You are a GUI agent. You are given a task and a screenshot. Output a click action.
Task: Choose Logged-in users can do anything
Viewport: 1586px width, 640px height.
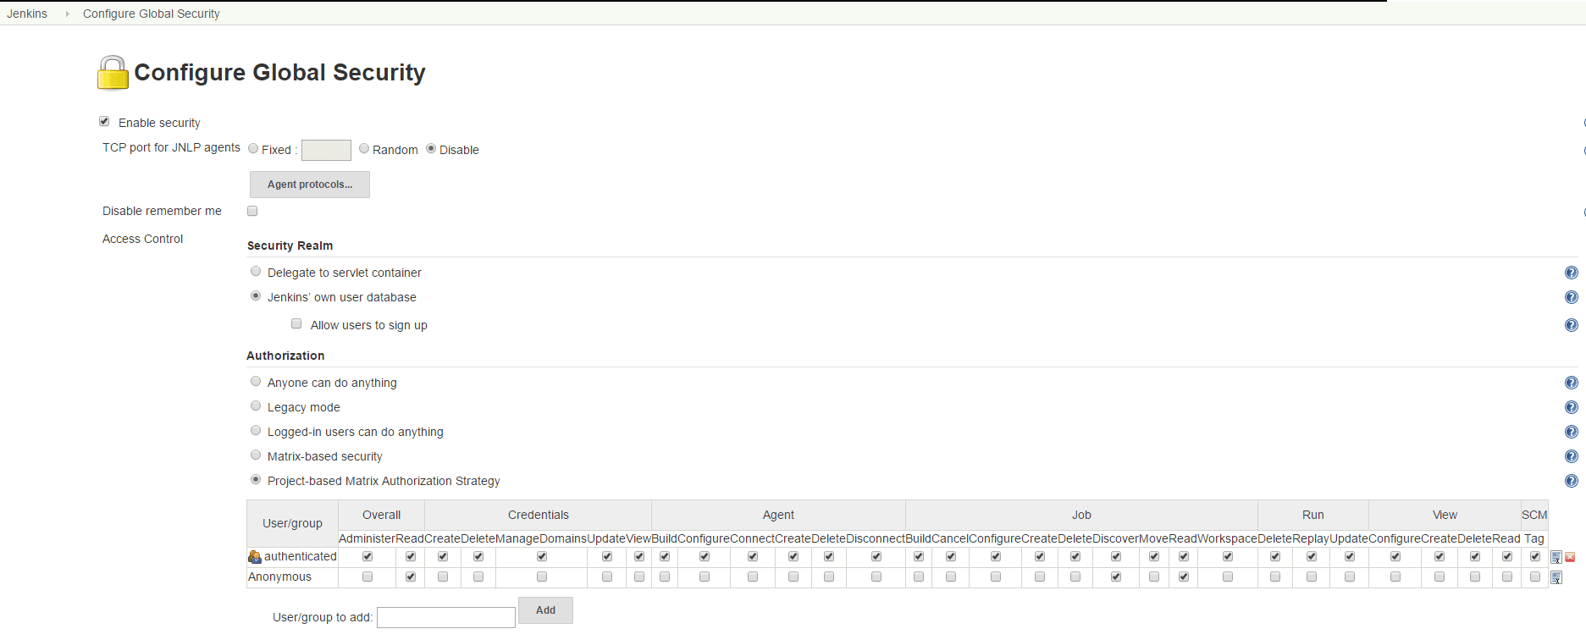pos(256,431)
